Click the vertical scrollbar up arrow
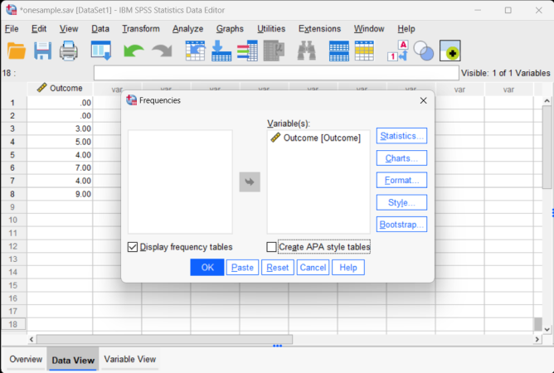 547,101
